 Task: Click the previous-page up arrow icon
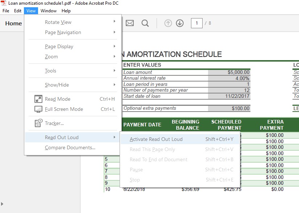coord(168,23)
